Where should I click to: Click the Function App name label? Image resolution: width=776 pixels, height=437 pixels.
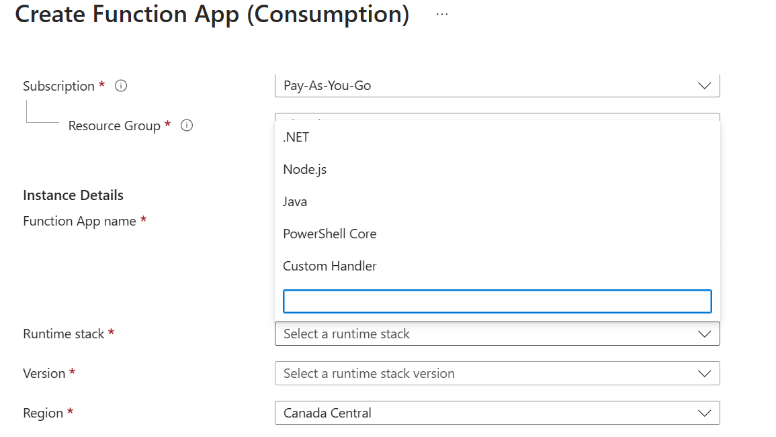tap(79, 221)
